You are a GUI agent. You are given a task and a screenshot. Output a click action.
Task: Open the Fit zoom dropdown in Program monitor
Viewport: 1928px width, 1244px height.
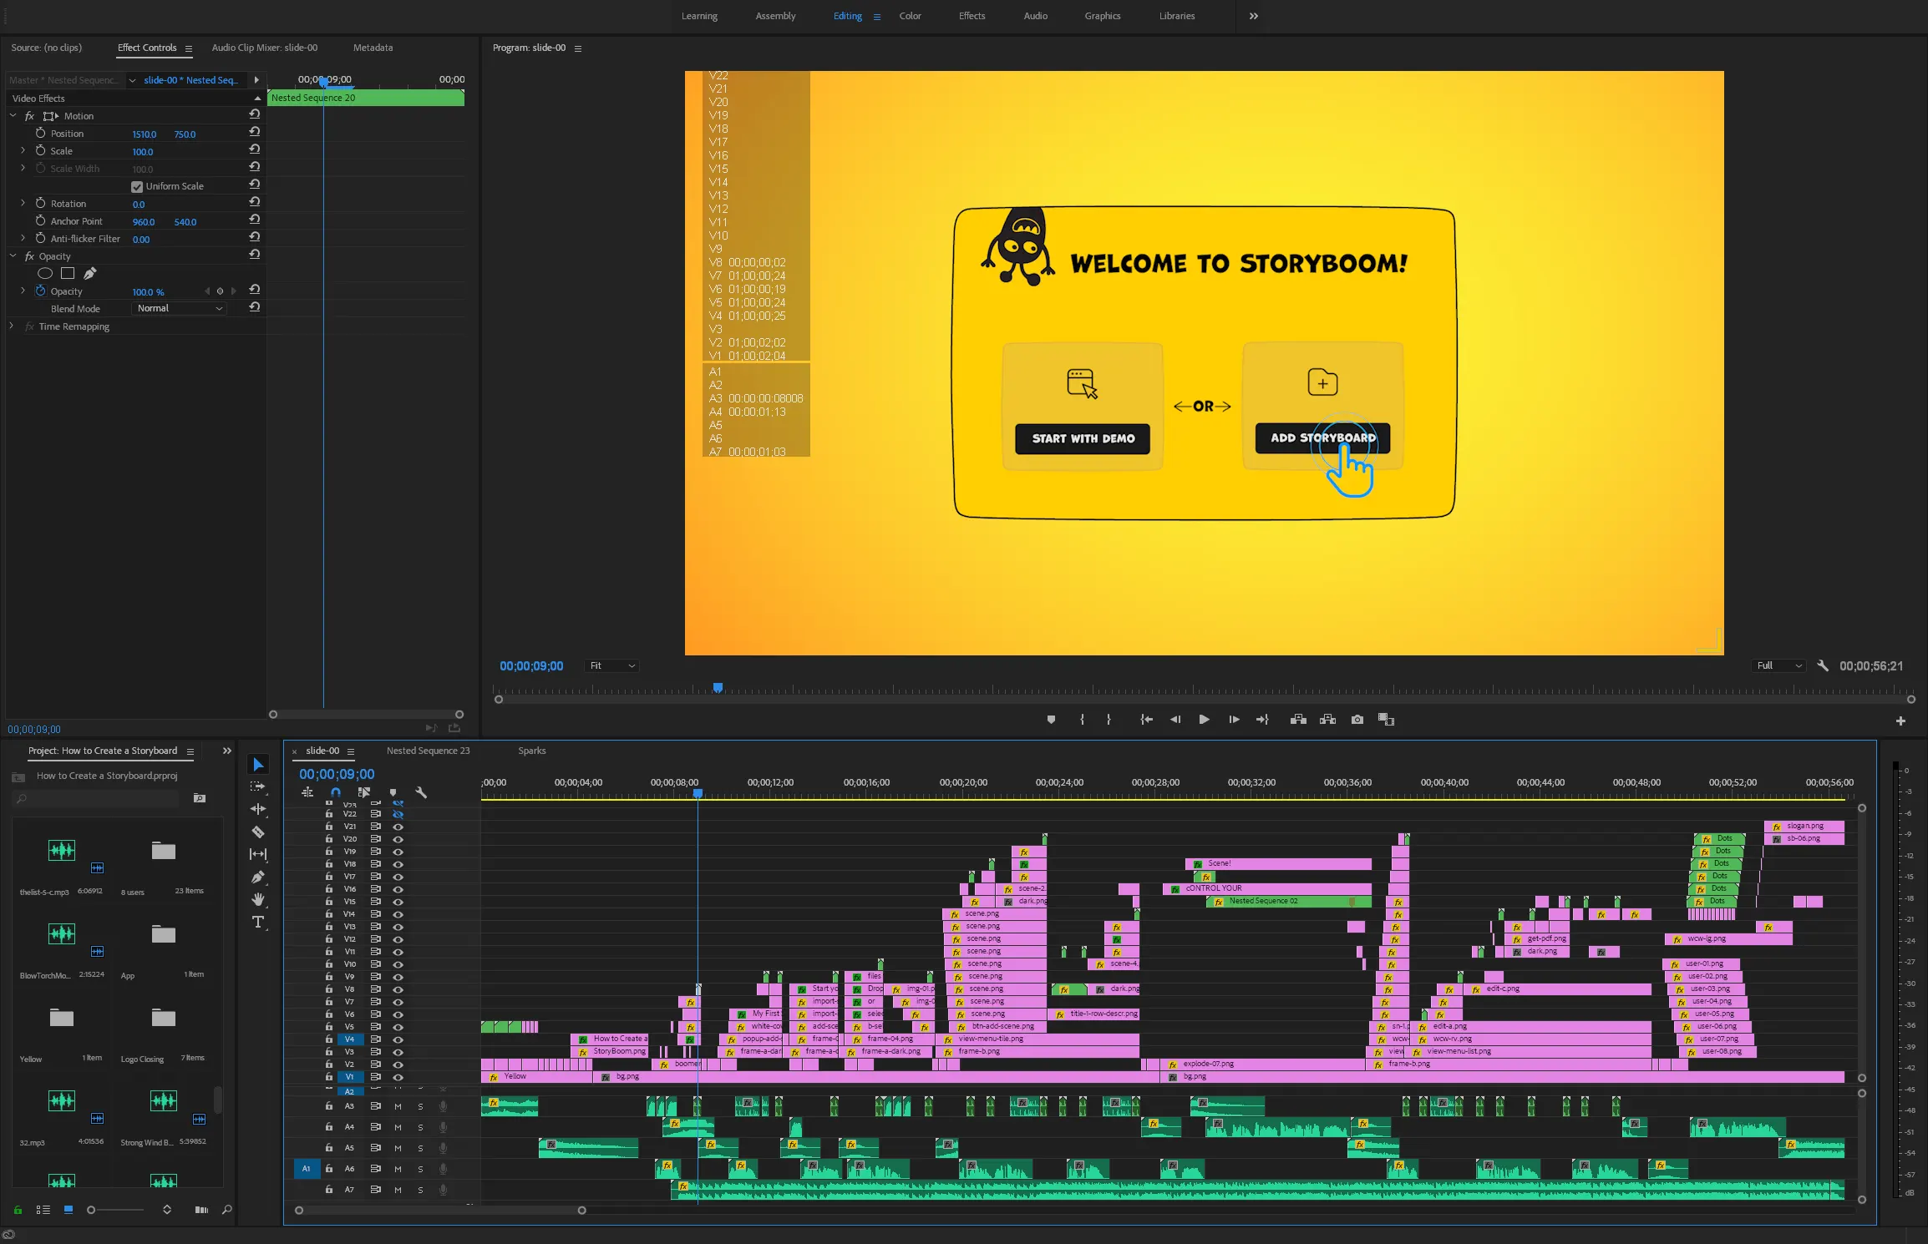611,665
